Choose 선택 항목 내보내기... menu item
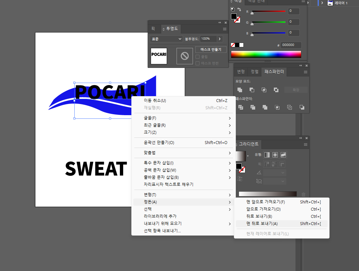 183,231
